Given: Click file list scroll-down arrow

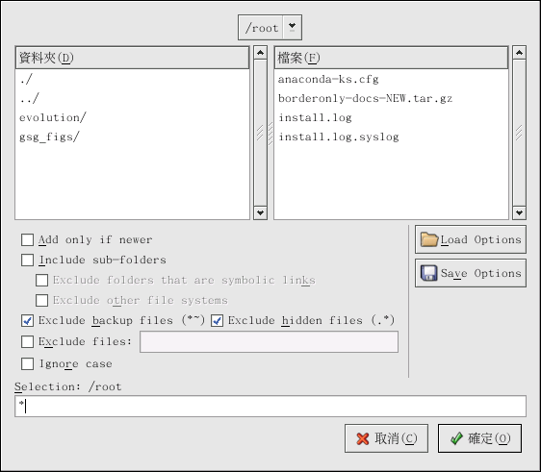Looking at the screenshot, I should click(519, 212).
